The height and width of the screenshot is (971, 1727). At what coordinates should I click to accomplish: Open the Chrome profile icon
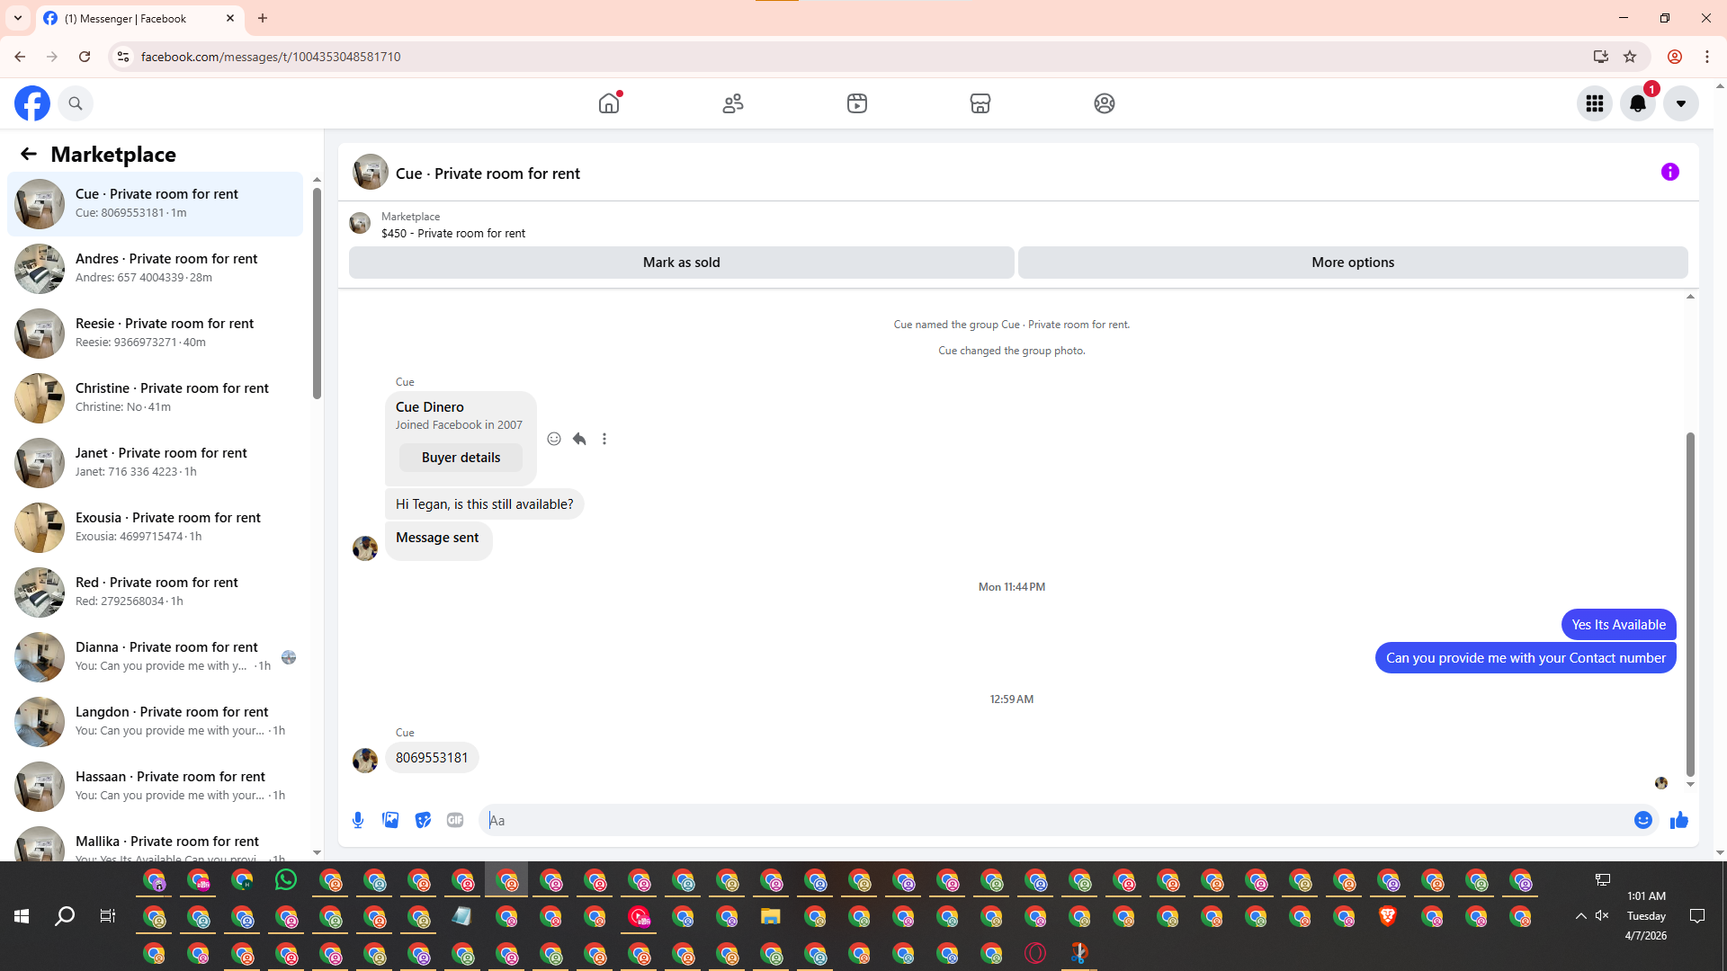(1675, 57)
